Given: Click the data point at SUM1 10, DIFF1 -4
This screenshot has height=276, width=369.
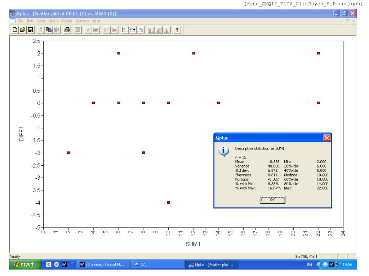Looking at the screenshot, I should (169, 202).
